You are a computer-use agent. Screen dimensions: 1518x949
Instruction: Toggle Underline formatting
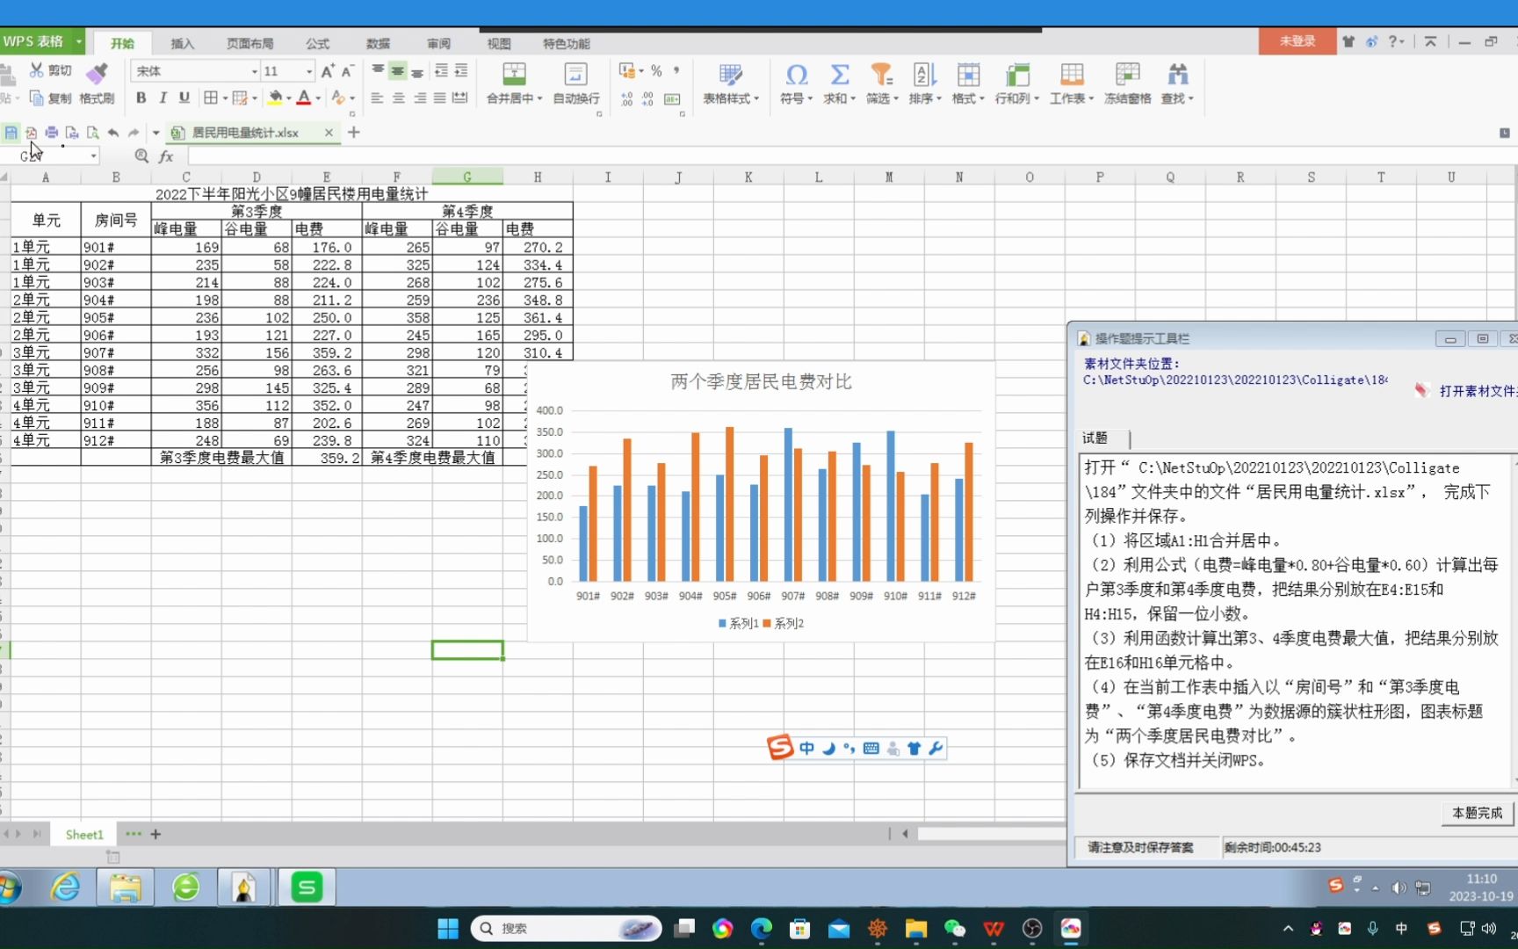[184, 98]
